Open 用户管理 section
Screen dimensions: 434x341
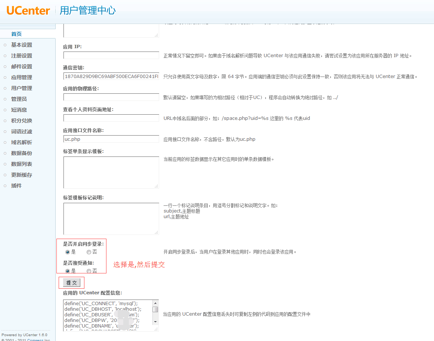point(22,88)
